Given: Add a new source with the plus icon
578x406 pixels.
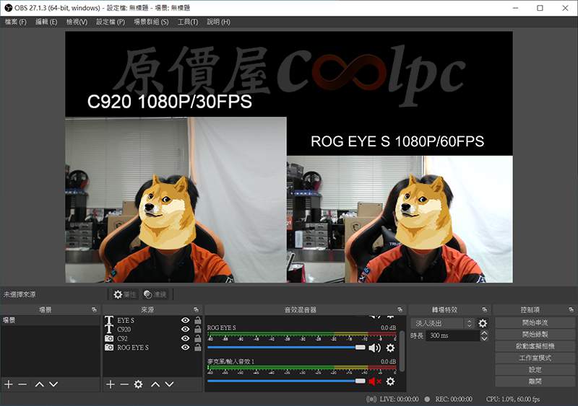Looking at the screenshot, I should coord(111,384).
